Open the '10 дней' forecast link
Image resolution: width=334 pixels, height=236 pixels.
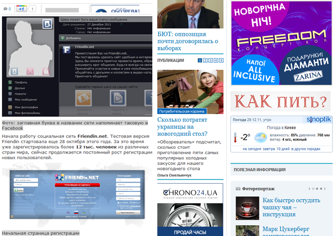[x=283, y=148]
